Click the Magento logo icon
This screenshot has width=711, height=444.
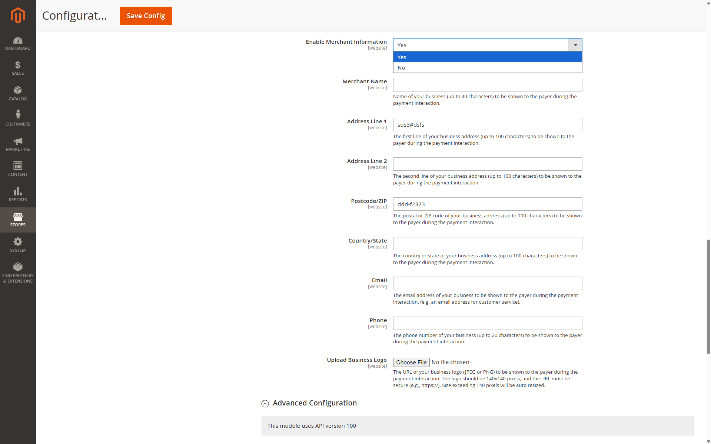[18, 15]
